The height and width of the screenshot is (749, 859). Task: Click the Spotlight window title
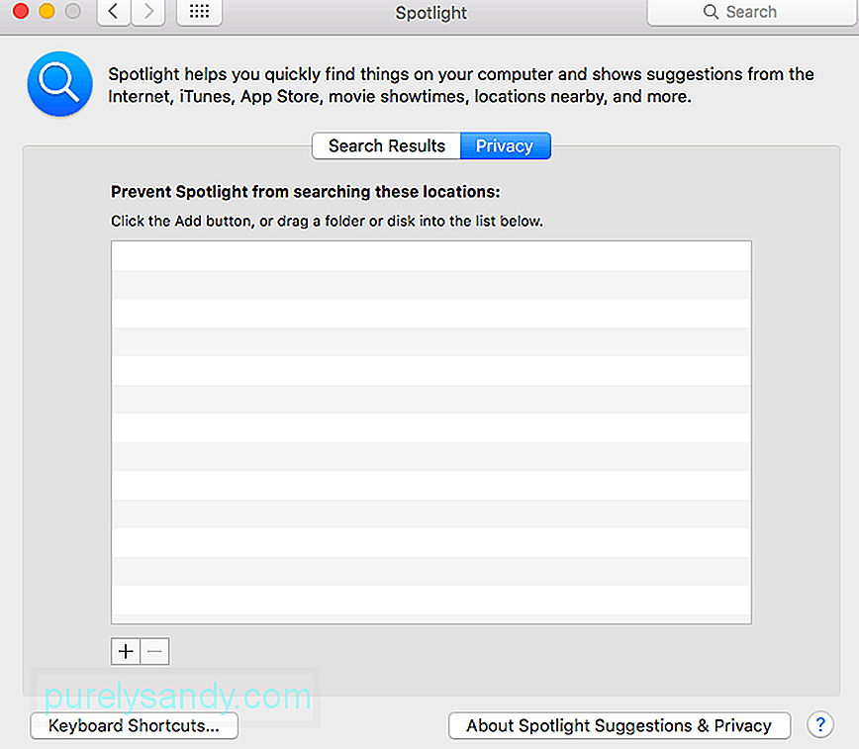(x=431, y=13)
